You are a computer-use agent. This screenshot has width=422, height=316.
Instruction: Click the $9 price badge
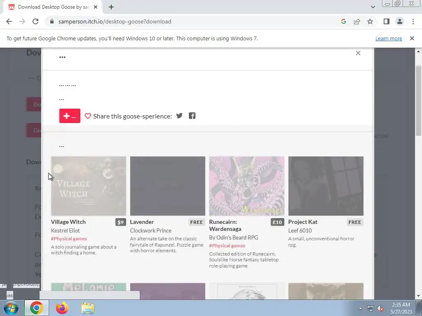[x=121, y=222]
